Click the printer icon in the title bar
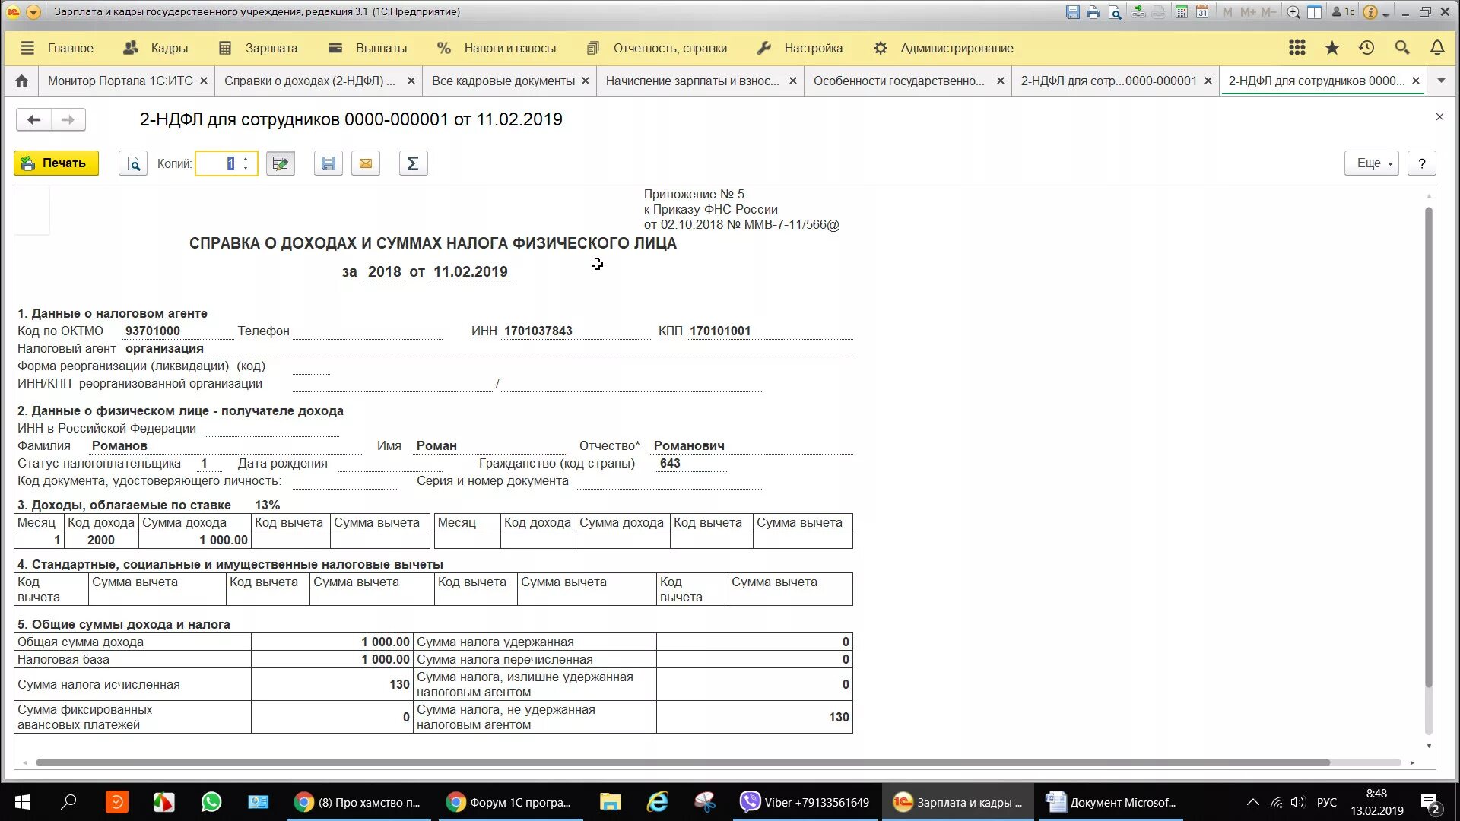Viewport: 1460px width, 821px height. (1093, 12)
